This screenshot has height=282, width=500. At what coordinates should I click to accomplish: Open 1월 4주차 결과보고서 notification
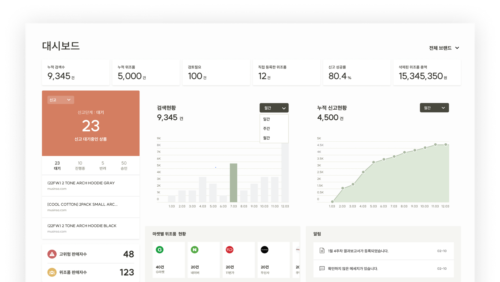point(383,251)
